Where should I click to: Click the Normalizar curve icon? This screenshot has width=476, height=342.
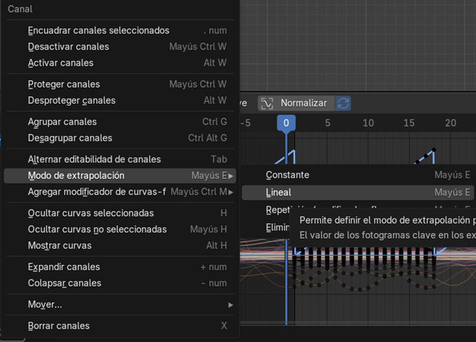click(x=267, y=103)
